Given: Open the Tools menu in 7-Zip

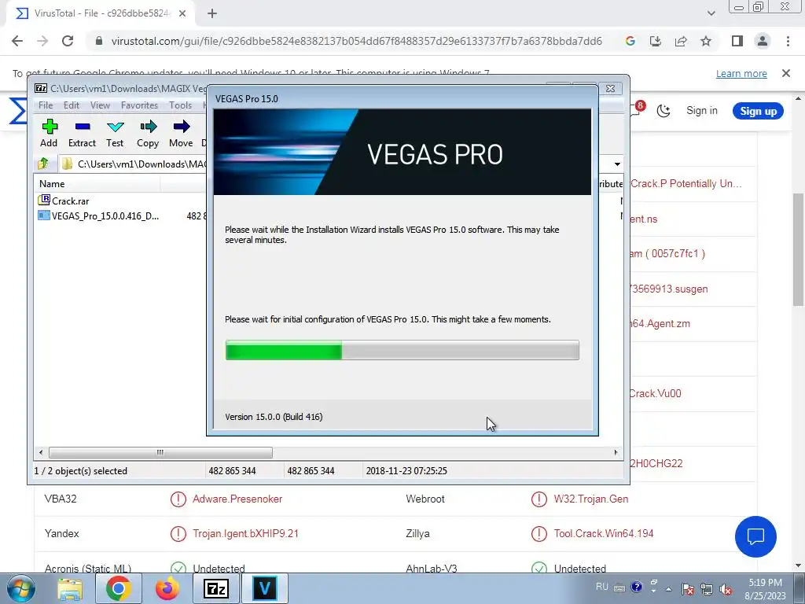Looking at the screenshot, I should [180, 105].
